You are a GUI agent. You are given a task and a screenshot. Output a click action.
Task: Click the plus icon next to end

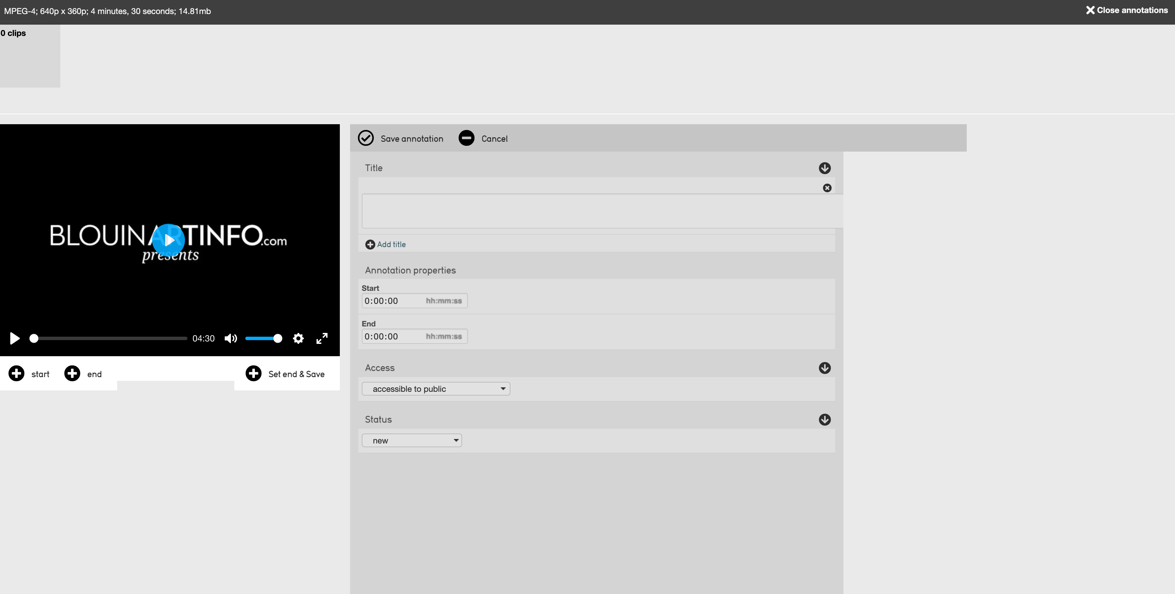[72, 374]
